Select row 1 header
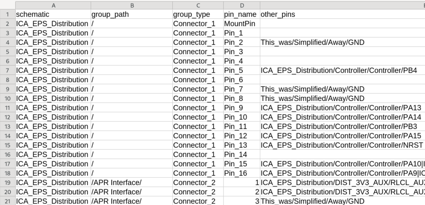425x205 pixels. click(7, 14)
